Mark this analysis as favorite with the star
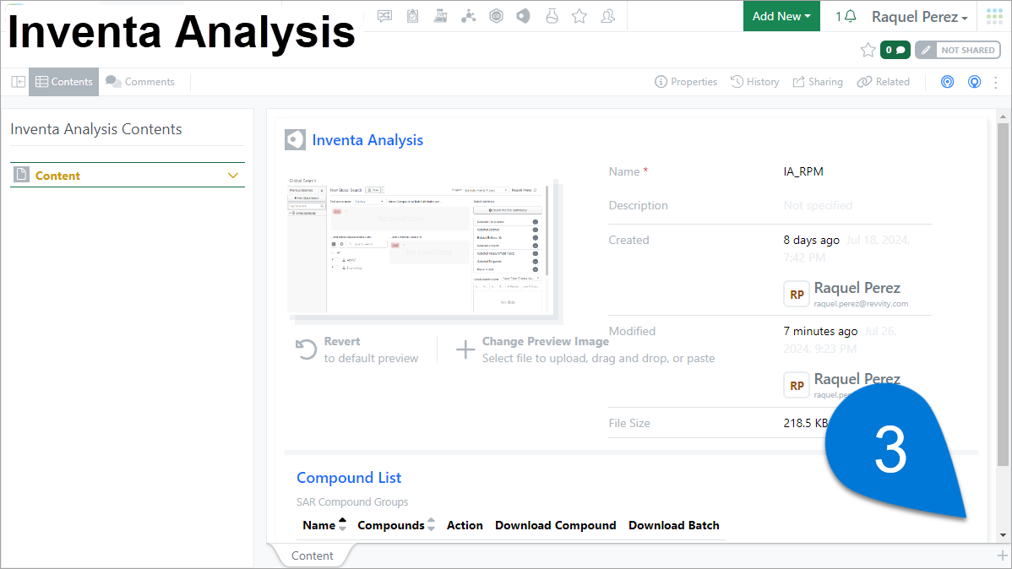Viewport: 1012px width, 569px height. [868, 50]
